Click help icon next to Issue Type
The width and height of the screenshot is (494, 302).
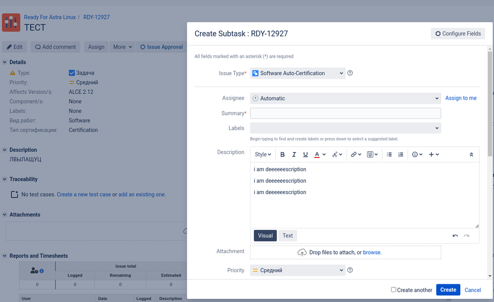click(350, 73)
